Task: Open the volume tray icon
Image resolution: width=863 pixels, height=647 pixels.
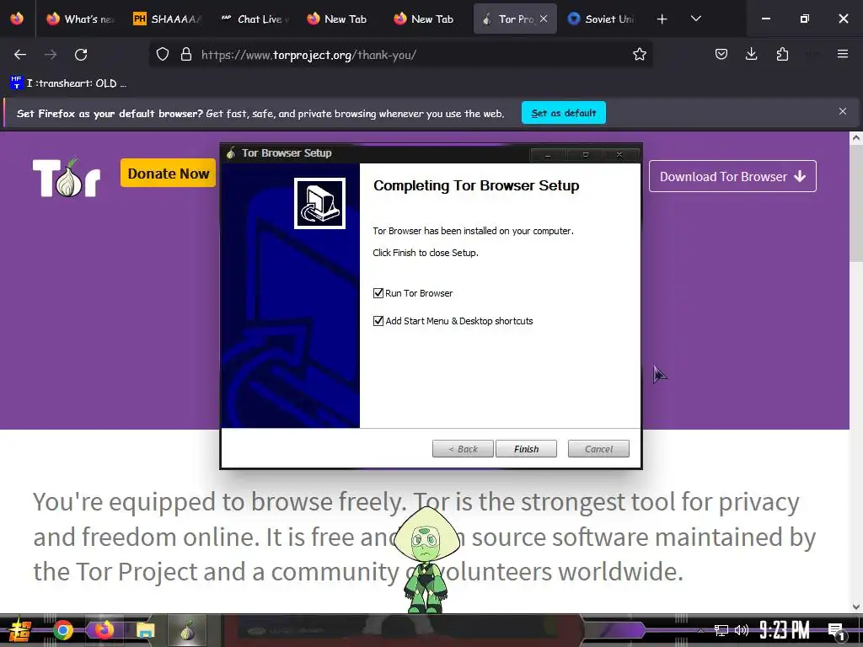Action: click(742, 630)
